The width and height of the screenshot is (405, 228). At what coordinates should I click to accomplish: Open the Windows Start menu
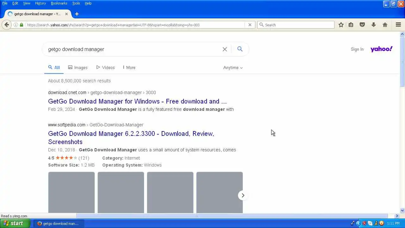15,223
